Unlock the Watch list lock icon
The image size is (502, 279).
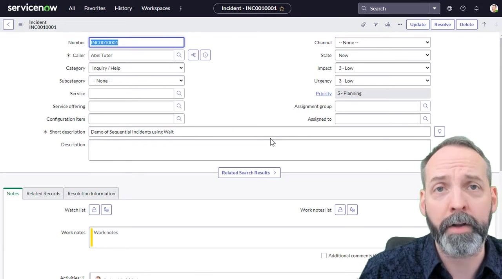[94, 210]
